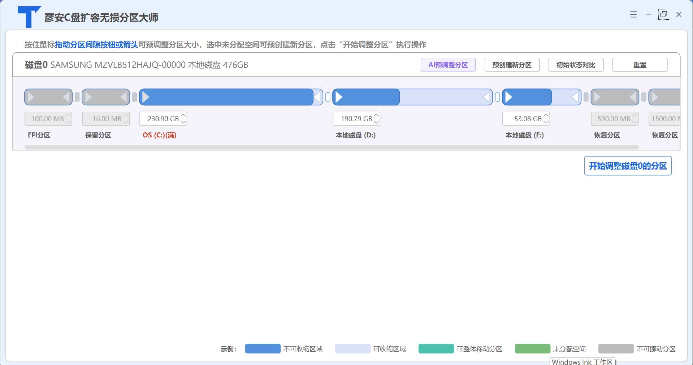Click gap button between C: and D: partitions

[x=328, y=97]
